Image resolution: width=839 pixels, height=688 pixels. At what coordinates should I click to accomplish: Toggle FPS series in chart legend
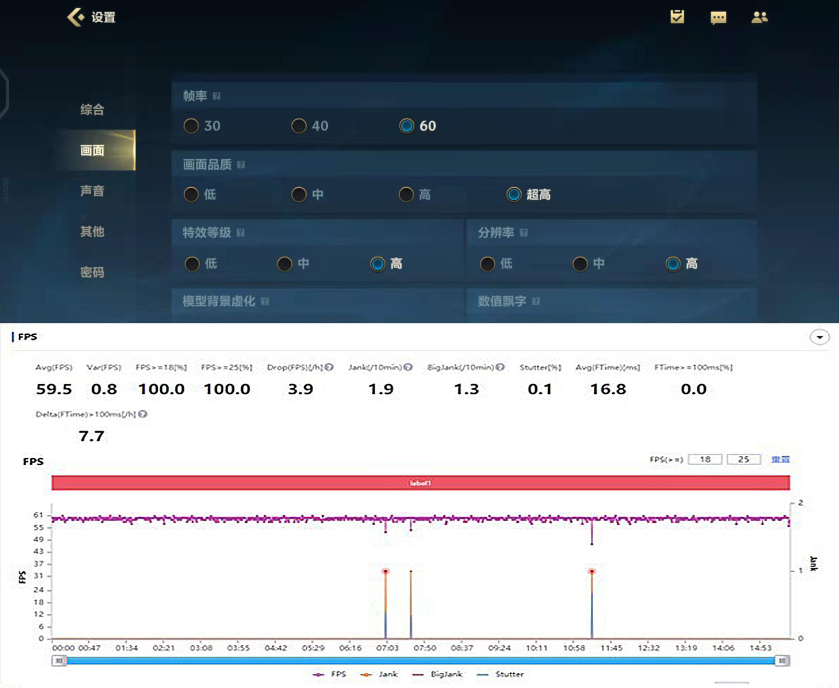click(329, 674)
